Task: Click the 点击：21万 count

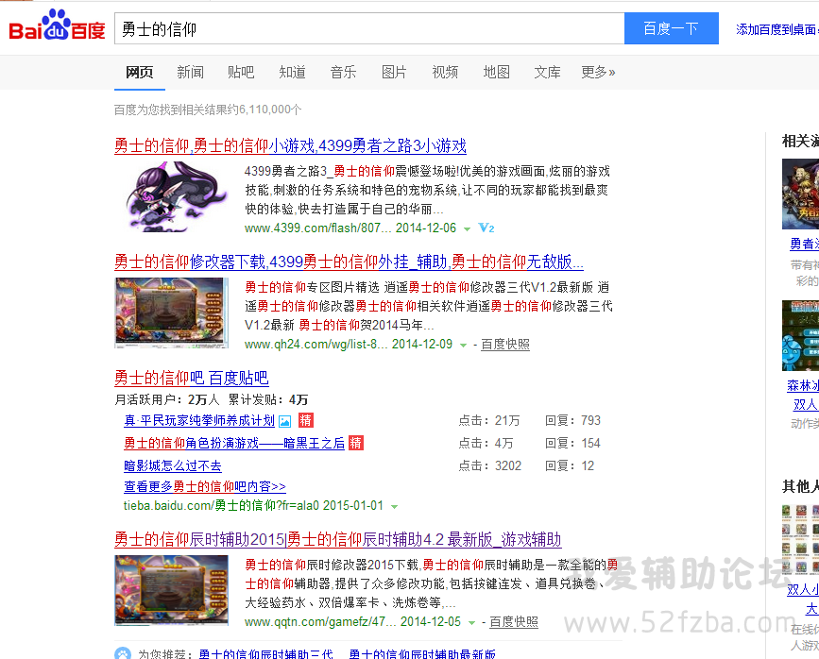Action: [489, 421]
